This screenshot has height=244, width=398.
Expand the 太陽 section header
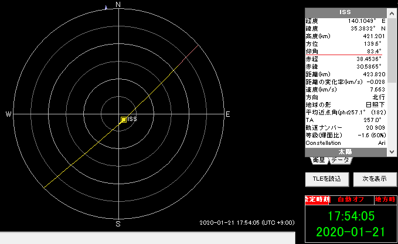346,152
